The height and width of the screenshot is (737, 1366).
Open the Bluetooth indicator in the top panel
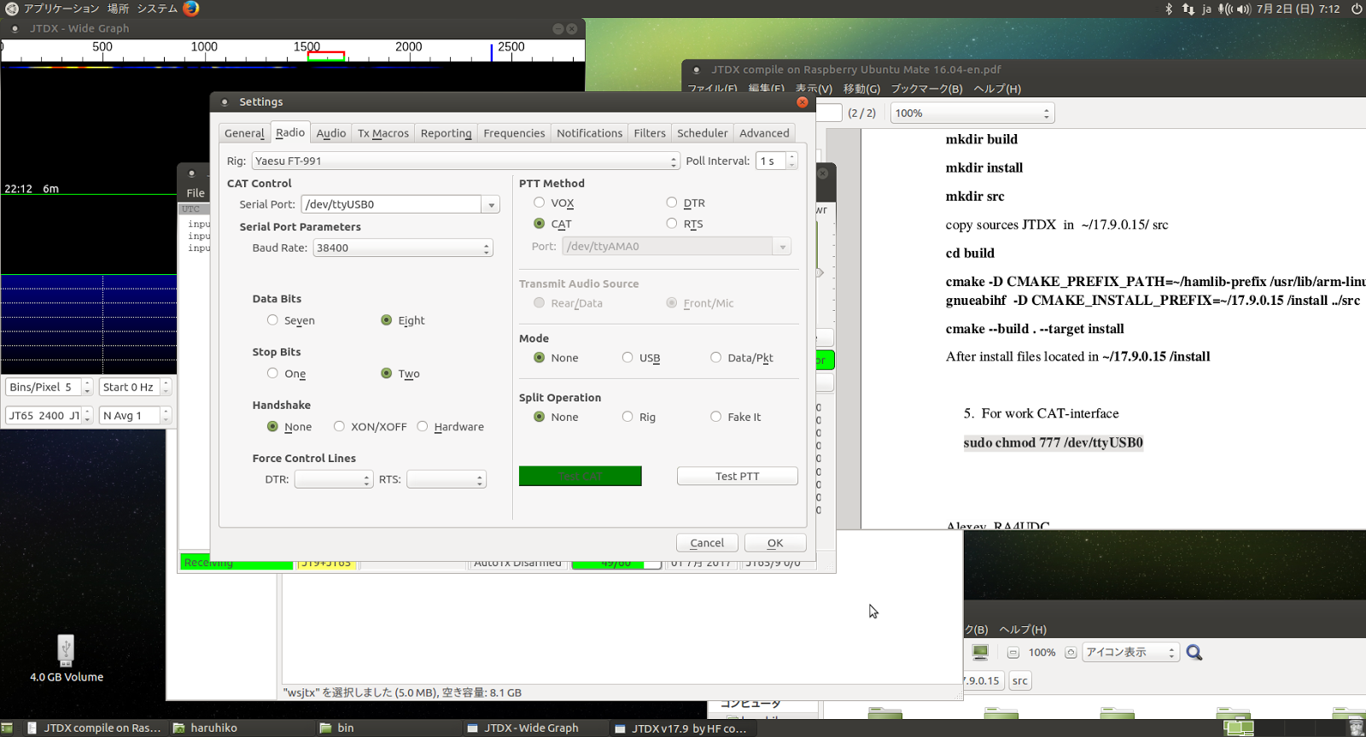coord(1169,9)
